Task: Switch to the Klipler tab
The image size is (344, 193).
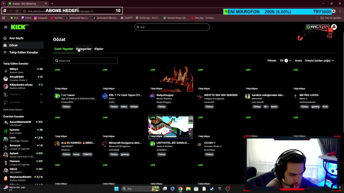Action: point(99,49)
